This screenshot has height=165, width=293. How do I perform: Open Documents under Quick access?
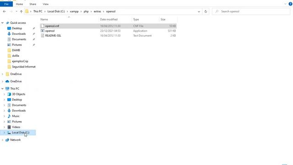19,39
